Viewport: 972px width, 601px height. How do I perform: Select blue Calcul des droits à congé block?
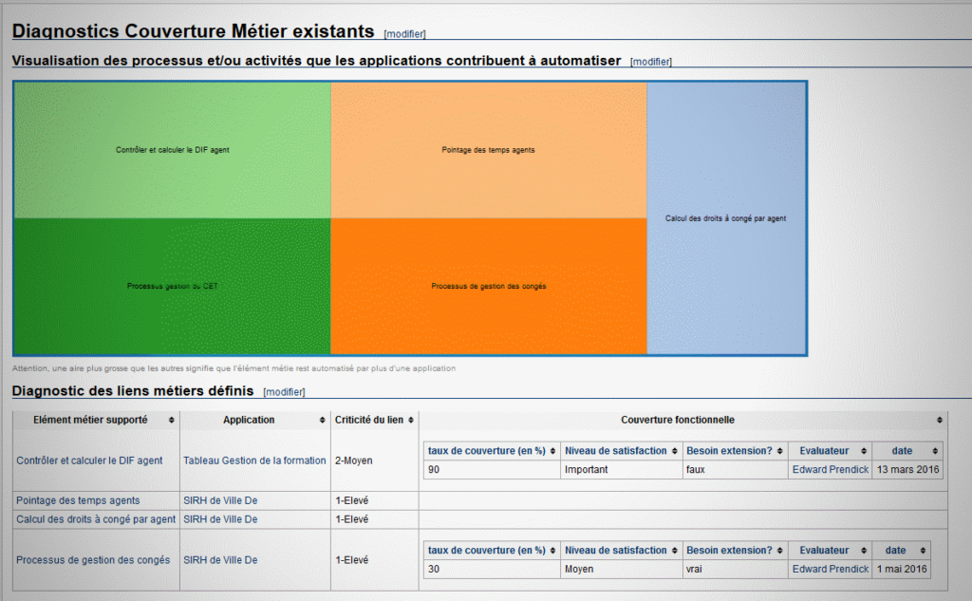tap(726, 218)
